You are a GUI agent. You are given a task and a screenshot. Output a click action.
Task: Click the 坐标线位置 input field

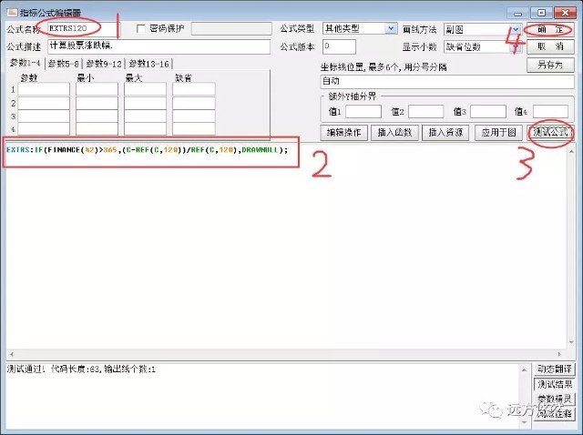tap(447, 81)
